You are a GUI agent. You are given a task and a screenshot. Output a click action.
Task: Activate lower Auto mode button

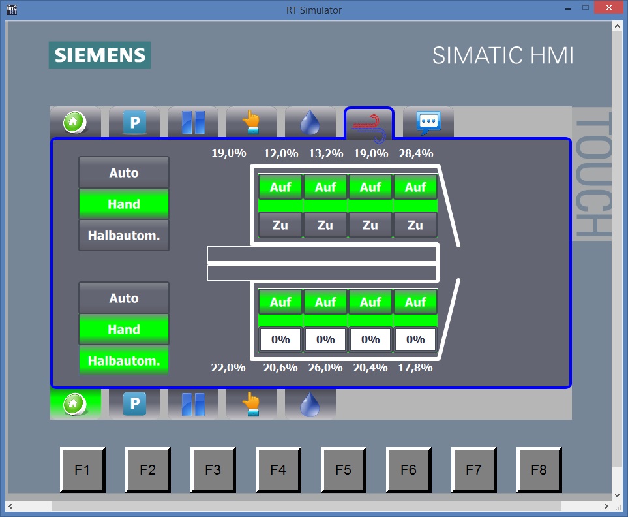pyautogui.click(x=124, y=298)
